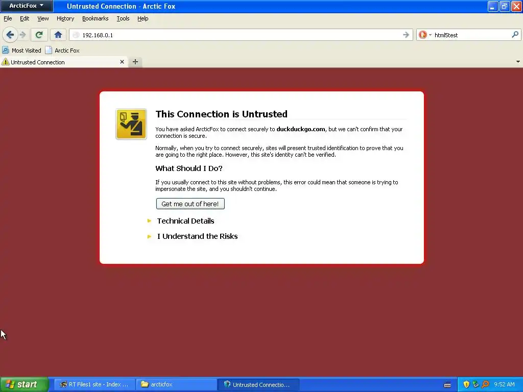
Task: Click the yellow passport officer warning icon
Action: click(131, 124)
